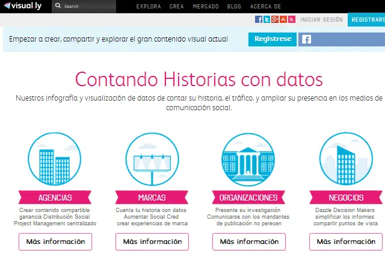The height and width of the screenshot is (253, 385).
Task: Open the Crea menu item
Action: [177, 6]
